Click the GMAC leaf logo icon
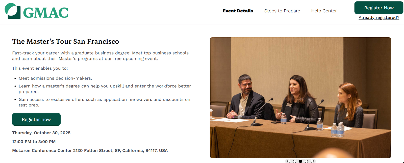The image size is (404, 163). pyautogui.click(x=12, y=11)
